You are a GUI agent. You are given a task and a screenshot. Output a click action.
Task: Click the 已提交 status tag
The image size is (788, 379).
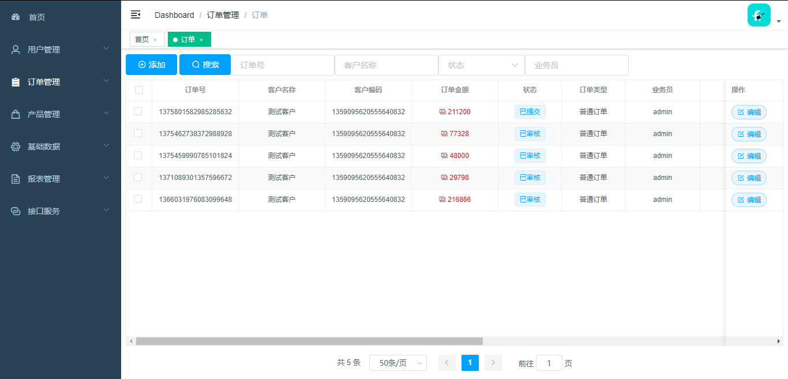click(x=530, y=112)
